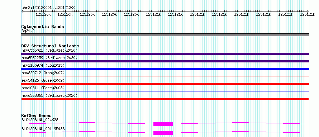Image resolution: width=319 pixels, height=137 pixels.
Task: Click the thin red line under nsv829712
Action: tap(165, 76)
